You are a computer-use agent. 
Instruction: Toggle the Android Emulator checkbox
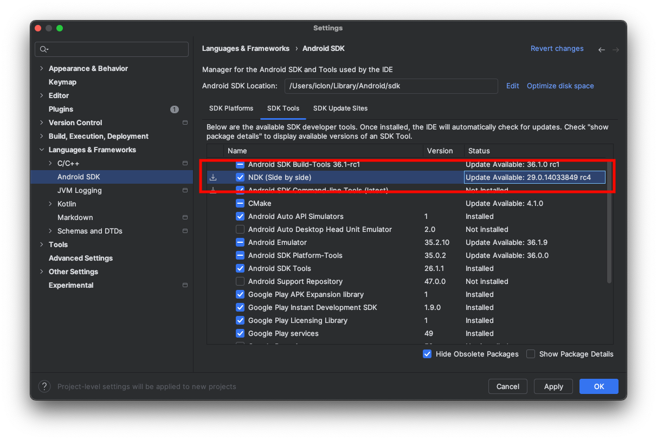pyautogui.click(x=240, y=242)
